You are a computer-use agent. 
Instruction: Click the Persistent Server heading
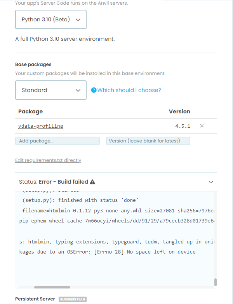point(35,299)
